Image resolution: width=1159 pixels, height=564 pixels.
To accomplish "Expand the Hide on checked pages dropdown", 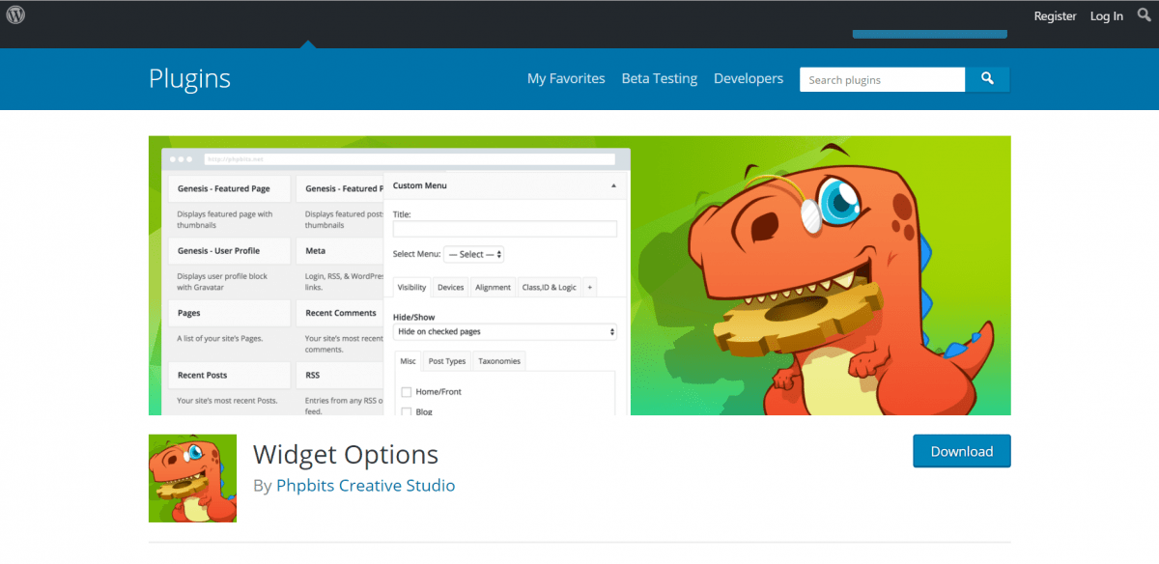I will 504,332.
